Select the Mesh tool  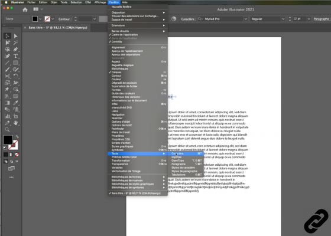[x=15, y=96]
